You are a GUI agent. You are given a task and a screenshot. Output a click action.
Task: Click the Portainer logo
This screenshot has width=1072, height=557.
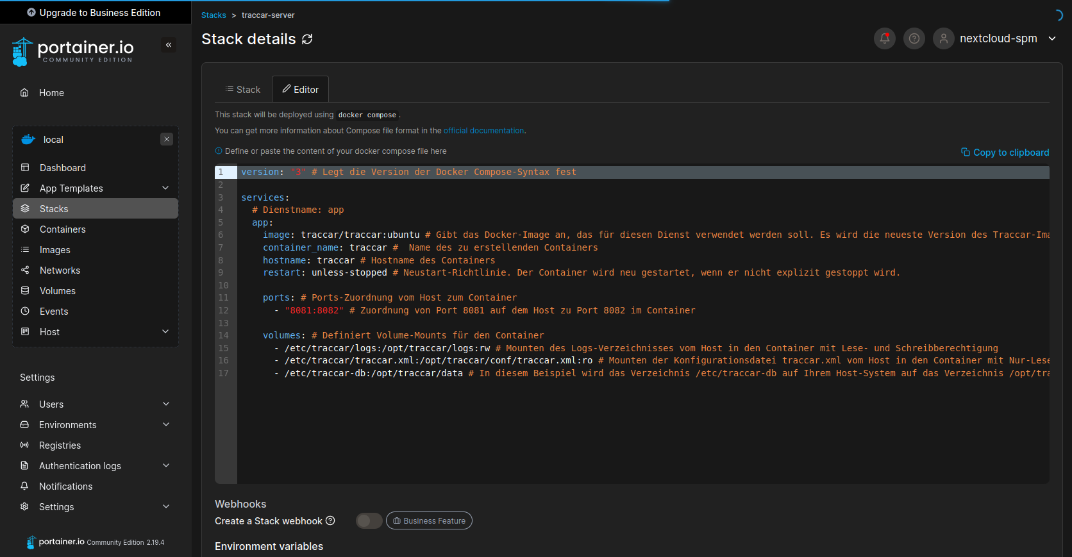(72, 51)
